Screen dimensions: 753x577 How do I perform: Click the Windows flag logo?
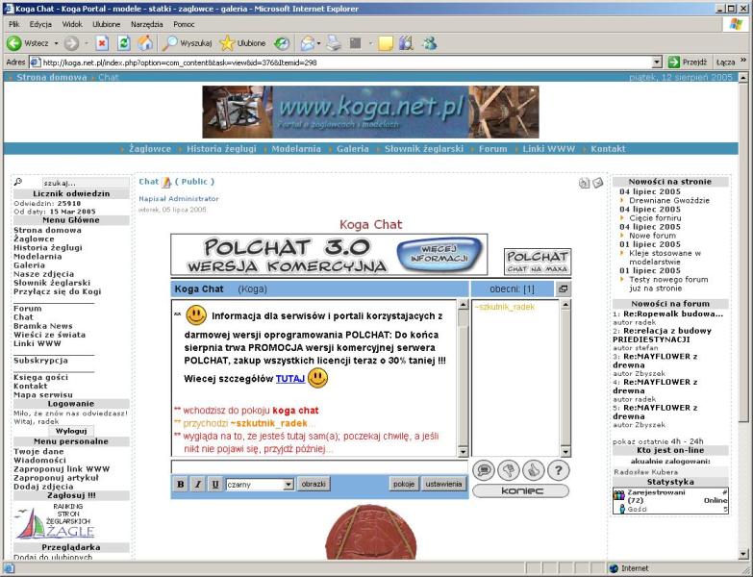tap(736, 24)
